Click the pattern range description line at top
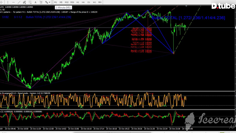Viewport: 236px width, 133px height. [49, 12]
